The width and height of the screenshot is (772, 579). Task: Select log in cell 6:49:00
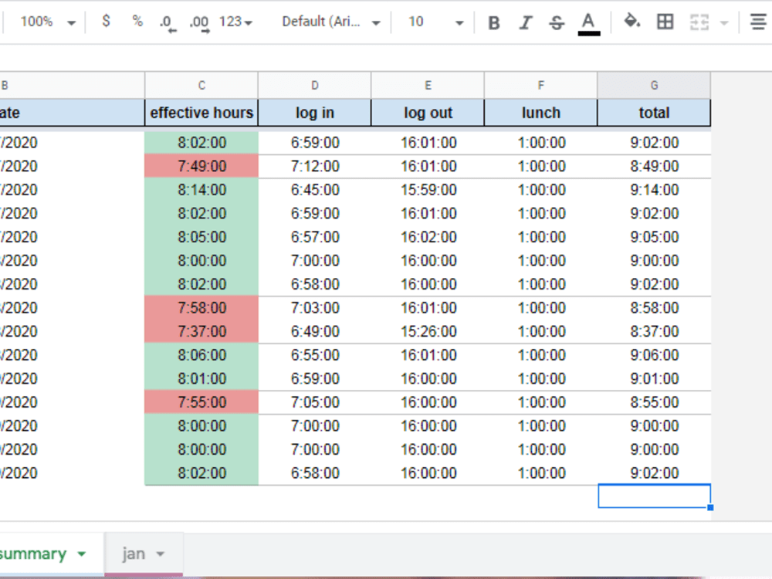(x=315, y=331)
